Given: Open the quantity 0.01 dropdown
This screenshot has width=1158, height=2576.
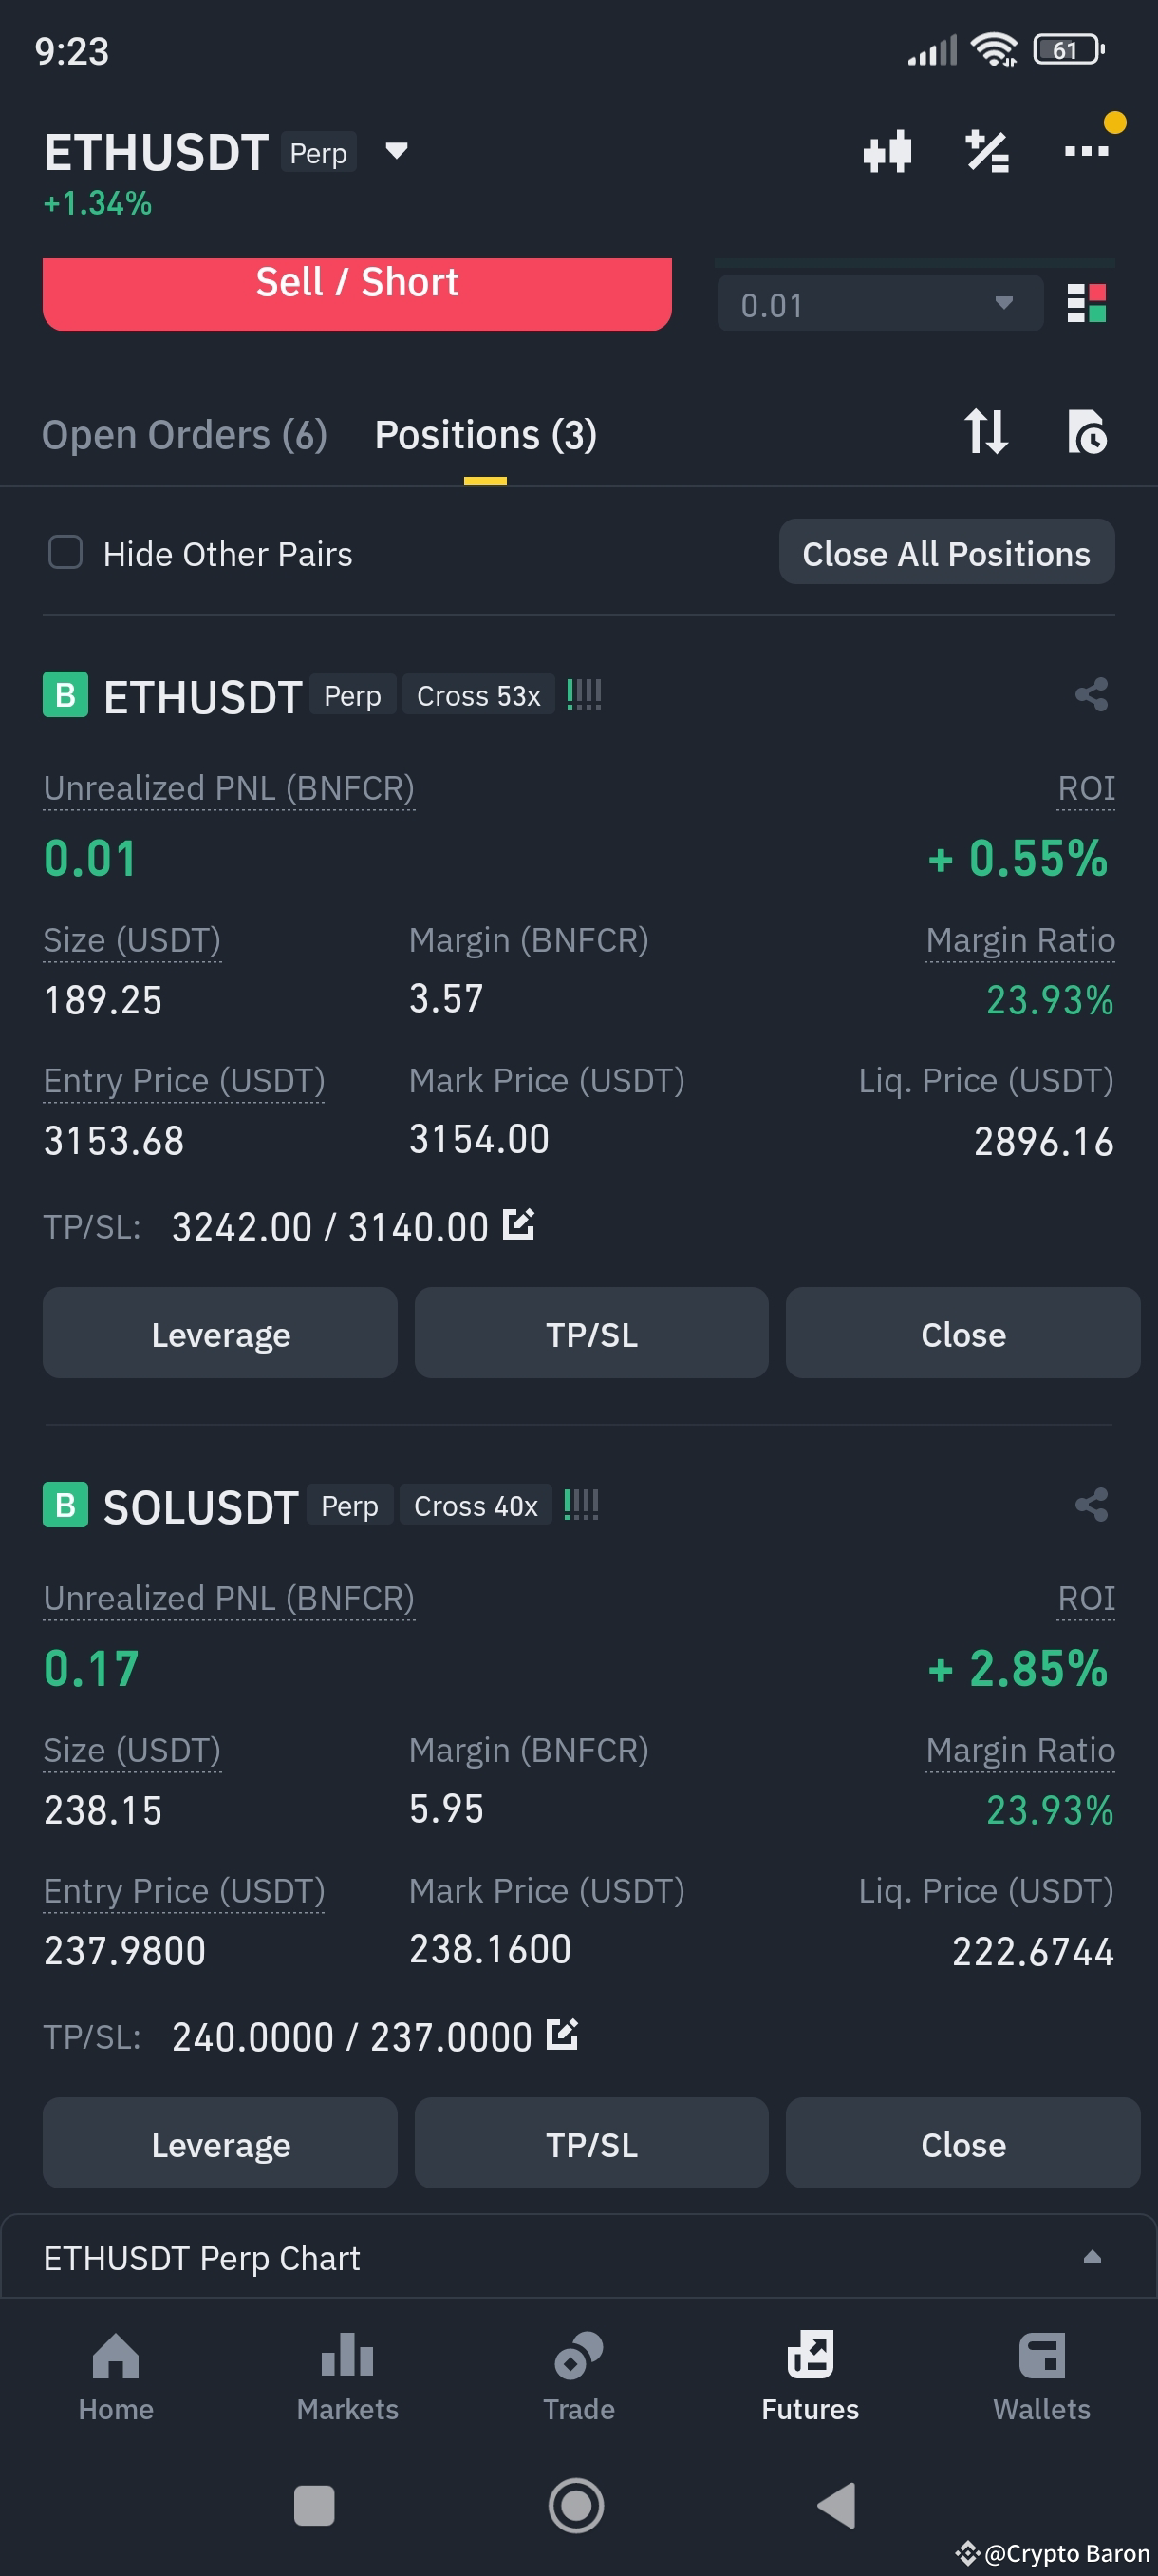Looking at the screenshot, I should (x=1003, y=303).
